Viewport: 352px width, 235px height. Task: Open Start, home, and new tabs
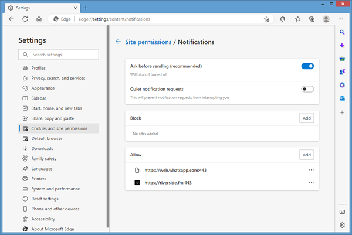[58, 108]
